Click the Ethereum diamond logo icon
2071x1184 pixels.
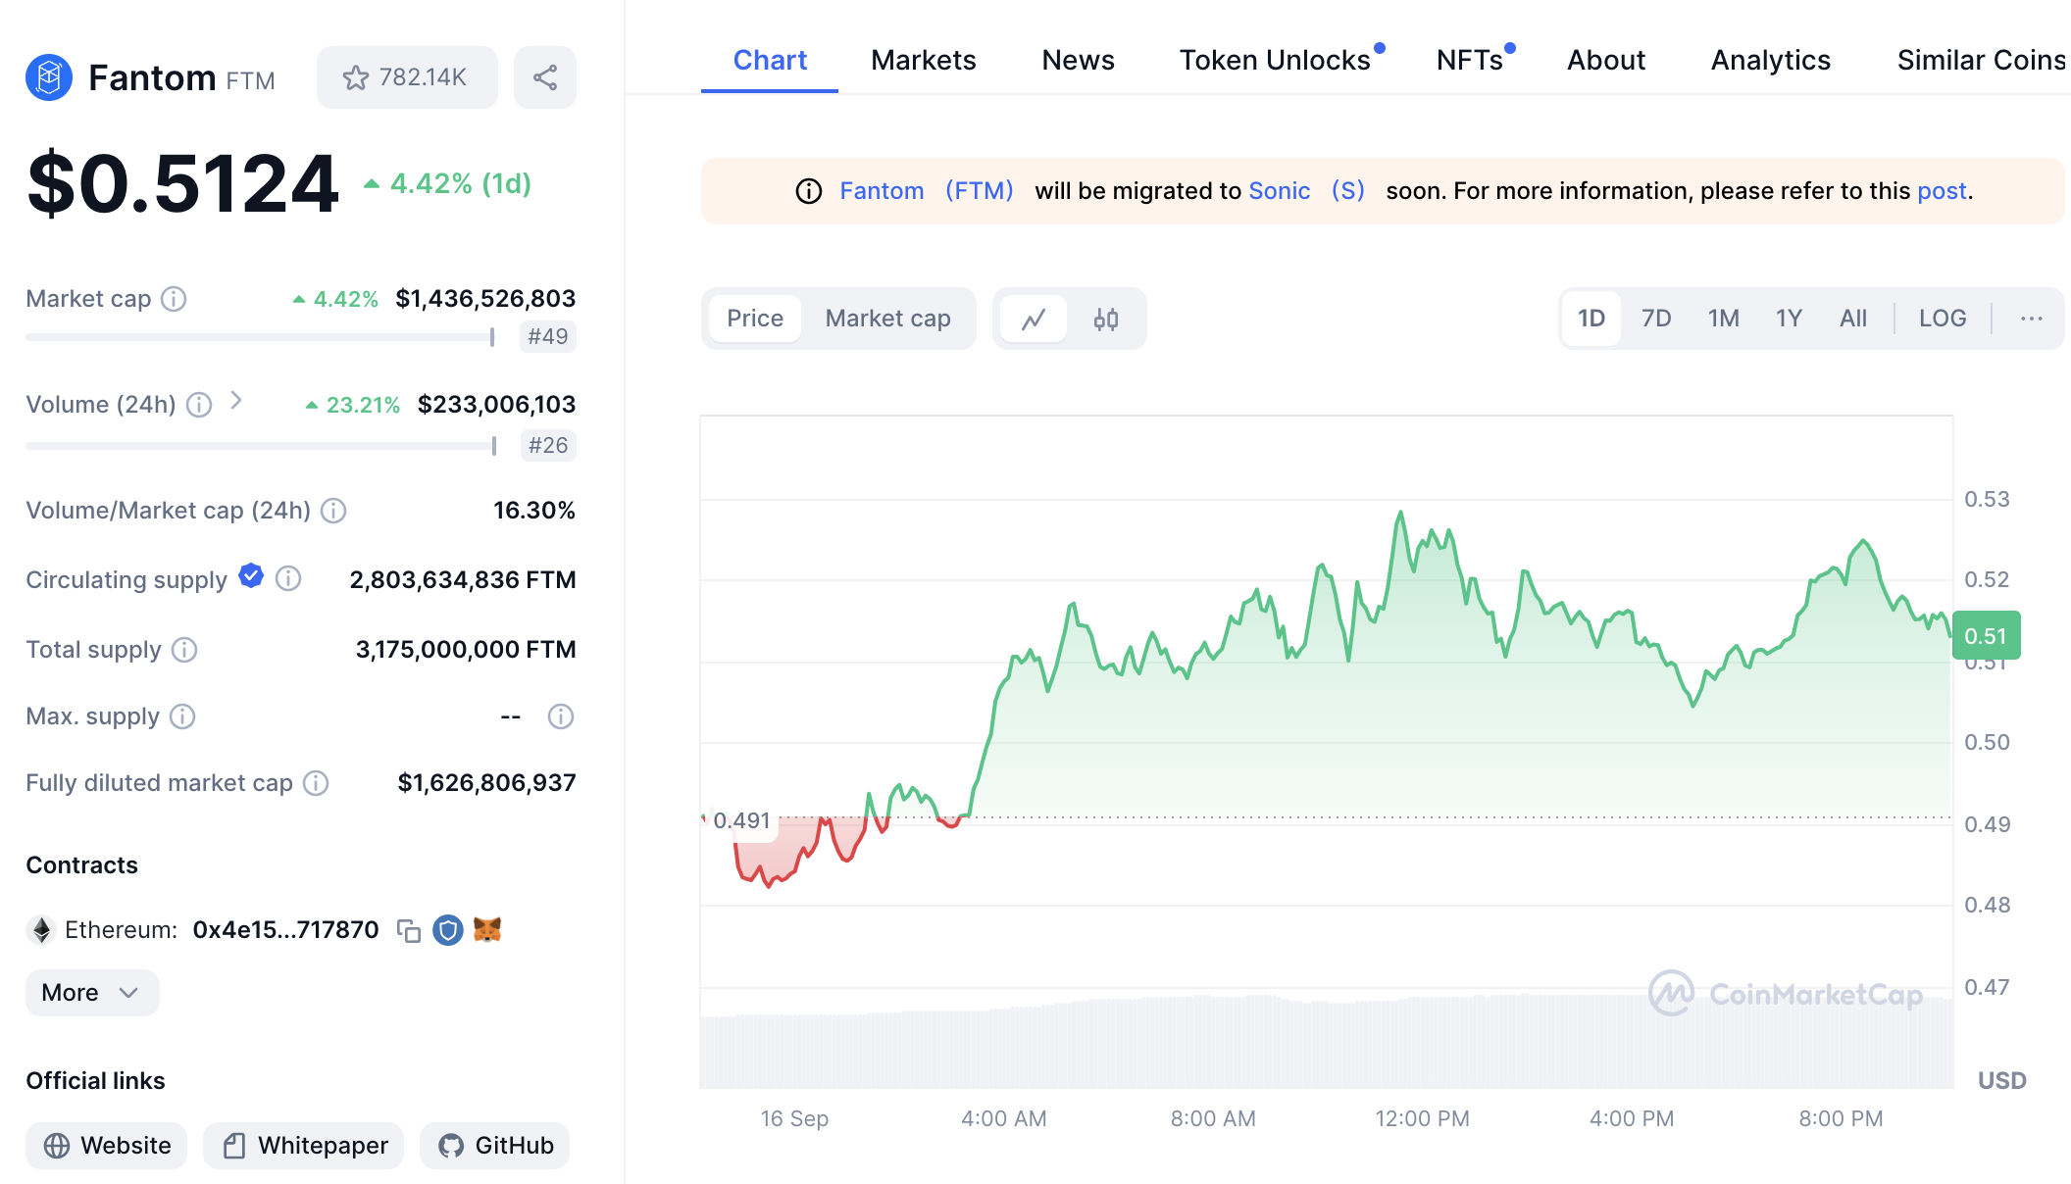click(x=41, y=930)
